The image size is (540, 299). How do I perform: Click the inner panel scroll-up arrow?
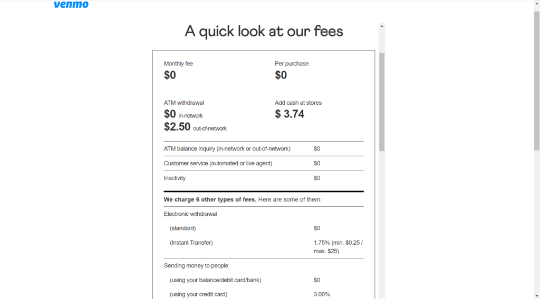(382, 26)
